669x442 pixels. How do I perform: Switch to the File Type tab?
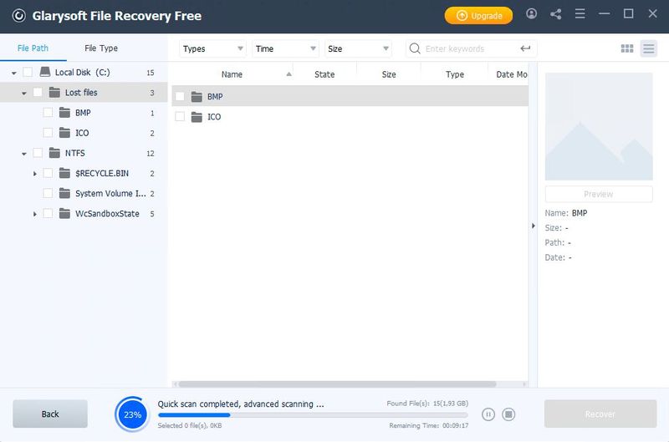click(101, 48)
